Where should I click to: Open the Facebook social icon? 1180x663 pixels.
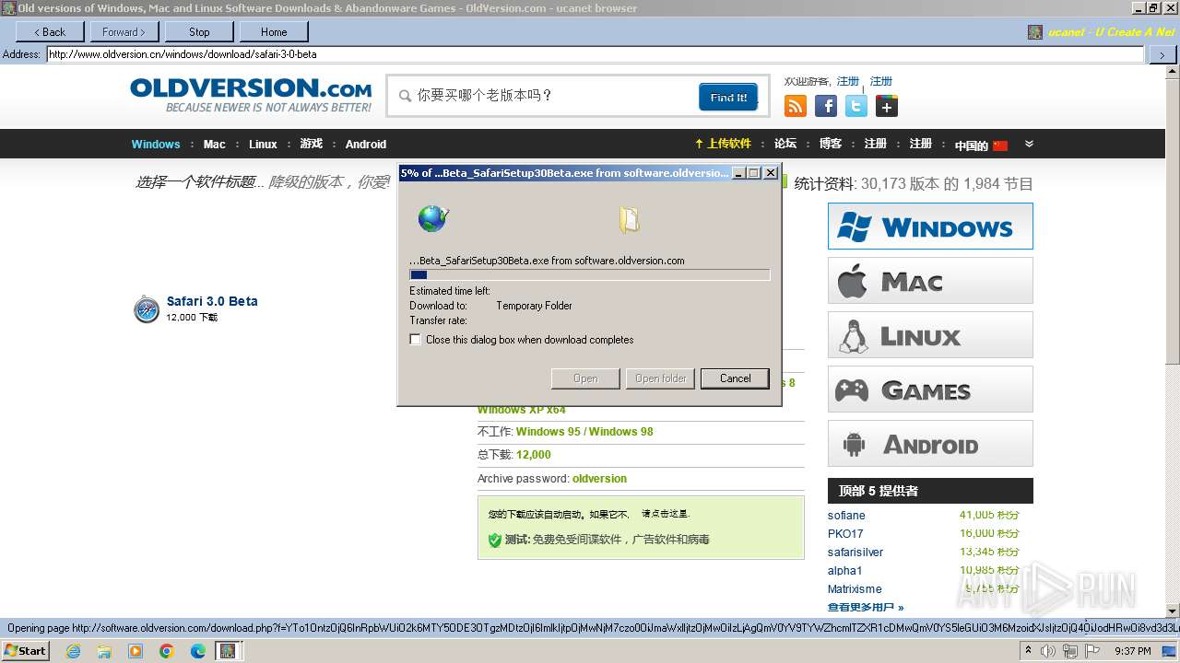tap(826, 106)
